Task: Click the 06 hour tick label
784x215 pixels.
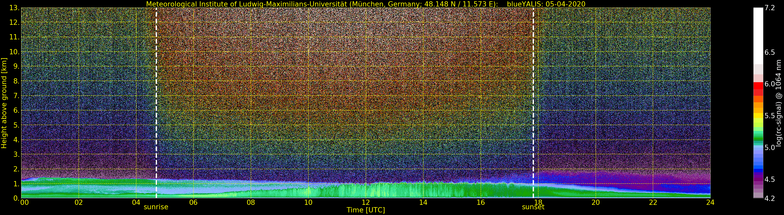Action: [193, 202]
